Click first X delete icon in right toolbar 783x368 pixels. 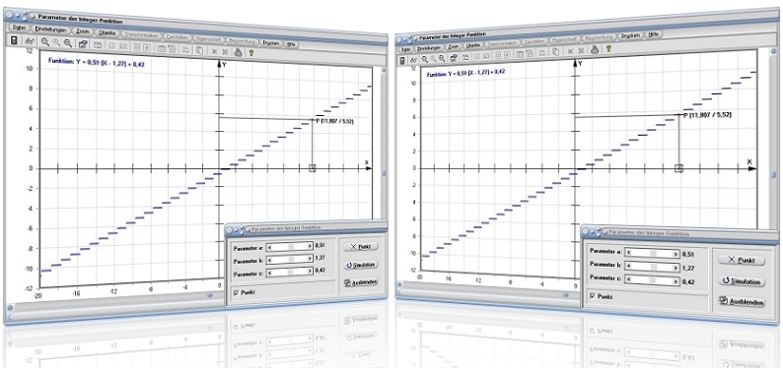pyautogui.click(x=571, y=51)
